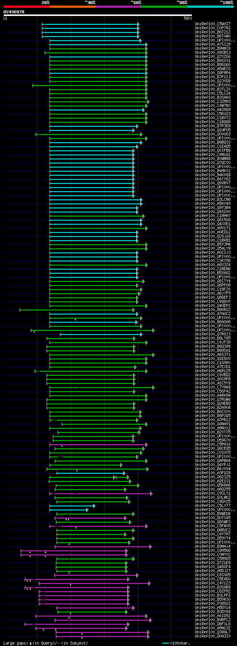Open hit UniRef100_Q7XZG6
The height and width of the screenshot is (646, 237).
(213, 56)
